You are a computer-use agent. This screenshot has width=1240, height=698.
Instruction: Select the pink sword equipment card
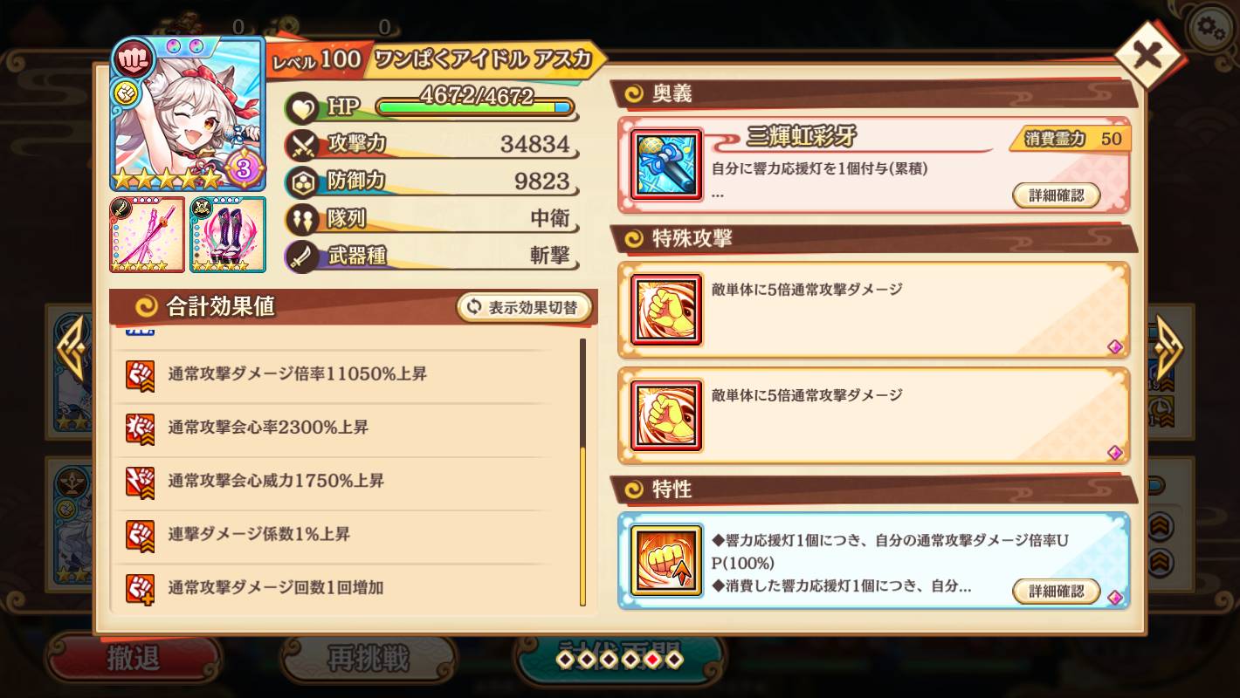click(147, 235)
